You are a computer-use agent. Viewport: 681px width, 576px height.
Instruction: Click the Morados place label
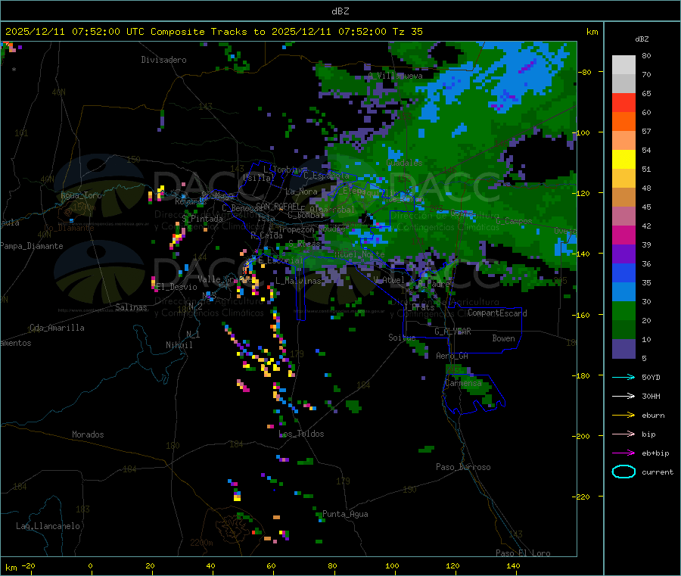[88, 434]
